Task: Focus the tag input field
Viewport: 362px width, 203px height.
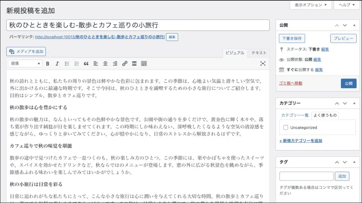Action: (x=306, y=176)
